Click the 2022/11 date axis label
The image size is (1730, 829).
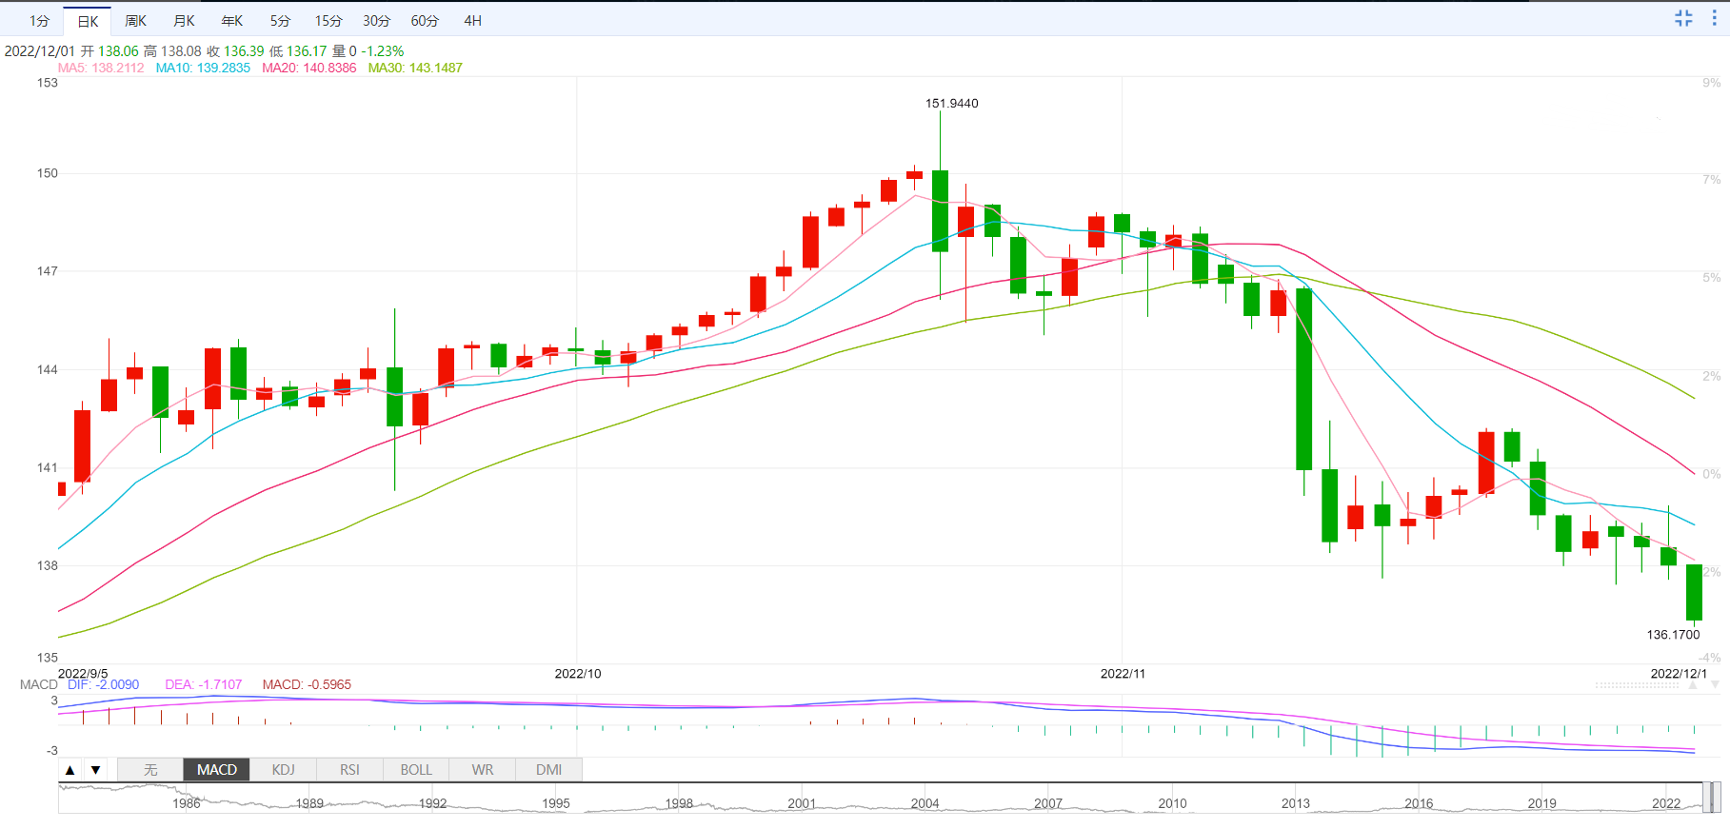[1123, 673]
